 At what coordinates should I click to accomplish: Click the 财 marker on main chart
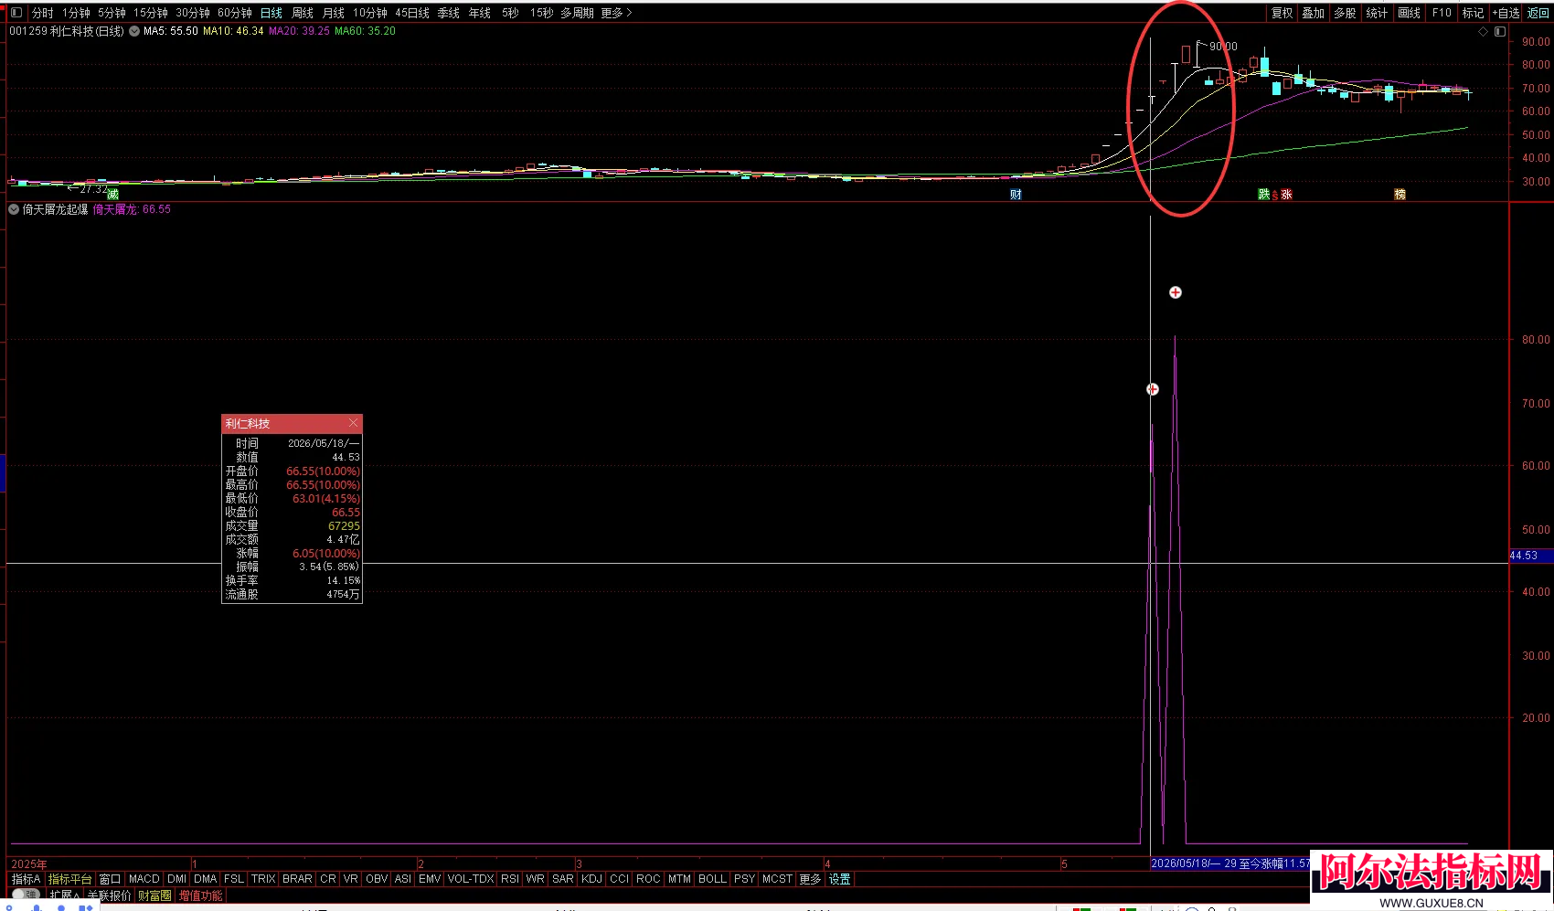click(x=1016, y=195)
